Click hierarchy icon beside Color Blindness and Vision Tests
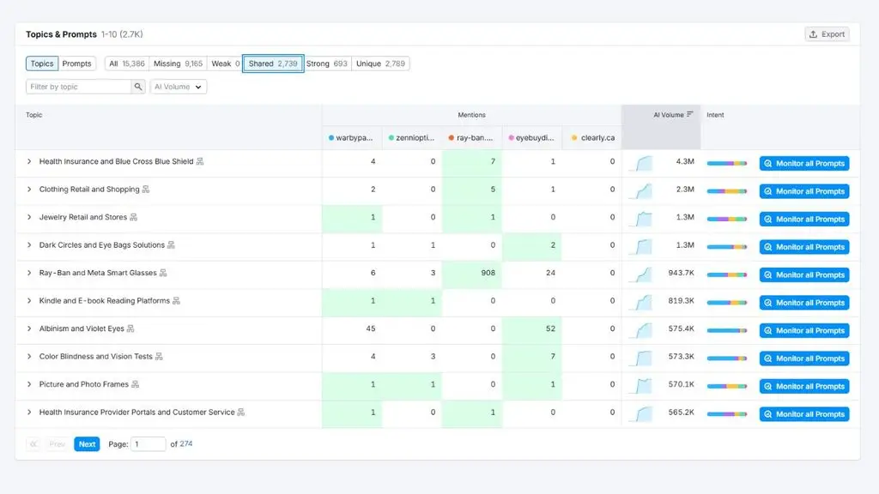 pyautogui.click(x=159, y=356)
